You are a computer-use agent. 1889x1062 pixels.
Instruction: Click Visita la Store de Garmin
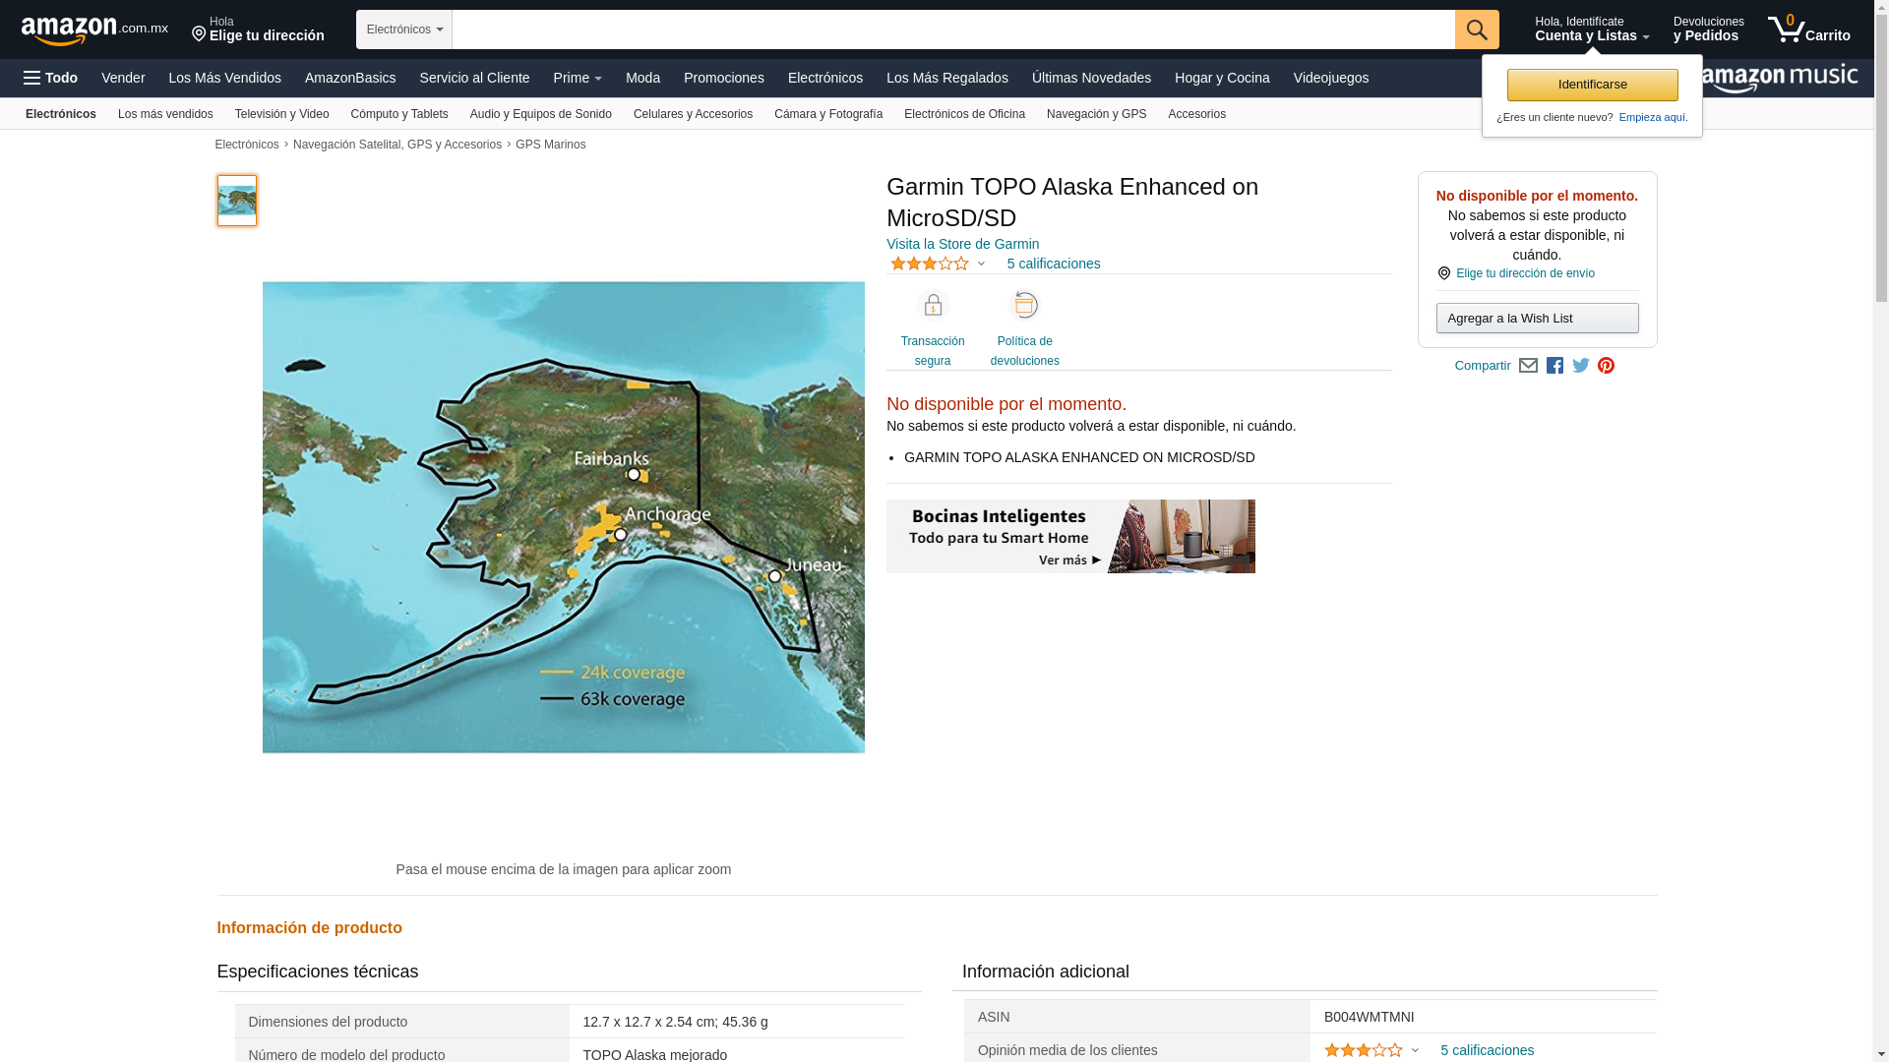(961, 244)
